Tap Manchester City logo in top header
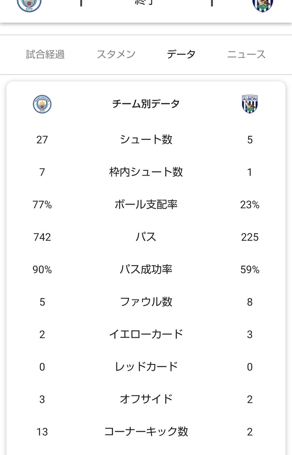Screen dimensions: 292x455 [x=29, y=5]
